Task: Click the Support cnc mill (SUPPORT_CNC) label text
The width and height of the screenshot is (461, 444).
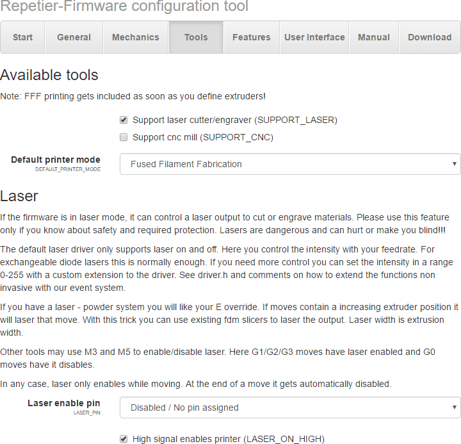Action: [x=203, y=137]
